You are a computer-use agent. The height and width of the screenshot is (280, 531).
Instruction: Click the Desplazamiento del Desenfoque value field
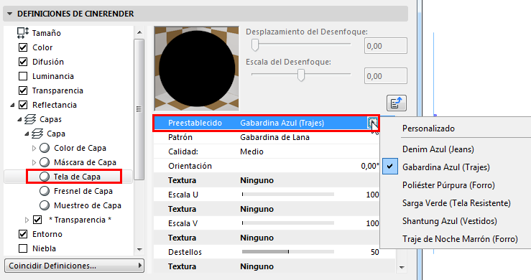coord(386,46)
